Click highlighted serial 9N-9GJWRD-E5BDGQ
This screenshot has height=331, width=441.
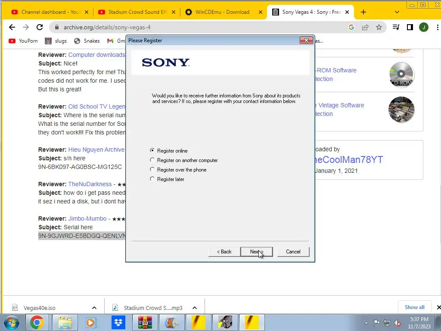82,236
